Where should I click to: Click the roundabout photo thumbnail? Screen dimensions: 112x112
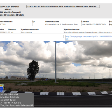click(x=56, y=74)
